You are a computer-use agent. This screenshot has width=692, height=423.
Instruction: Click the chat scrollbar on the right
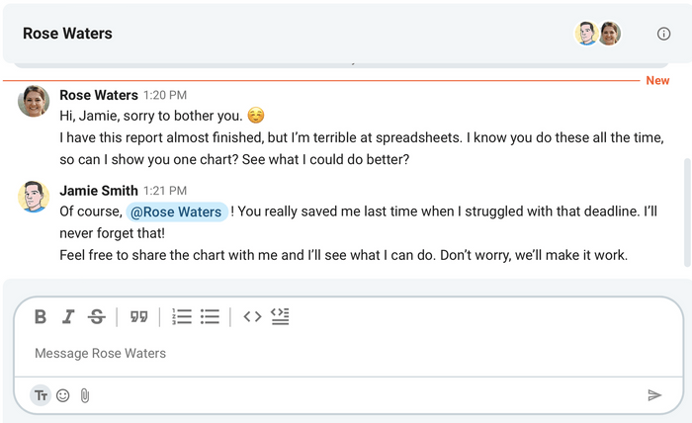(687, 212)
